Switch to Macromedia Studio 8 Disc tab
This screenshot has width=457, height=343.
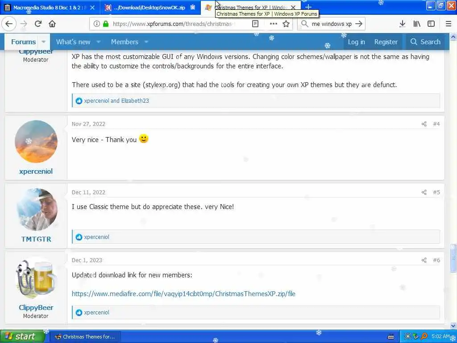click(50, 8)
